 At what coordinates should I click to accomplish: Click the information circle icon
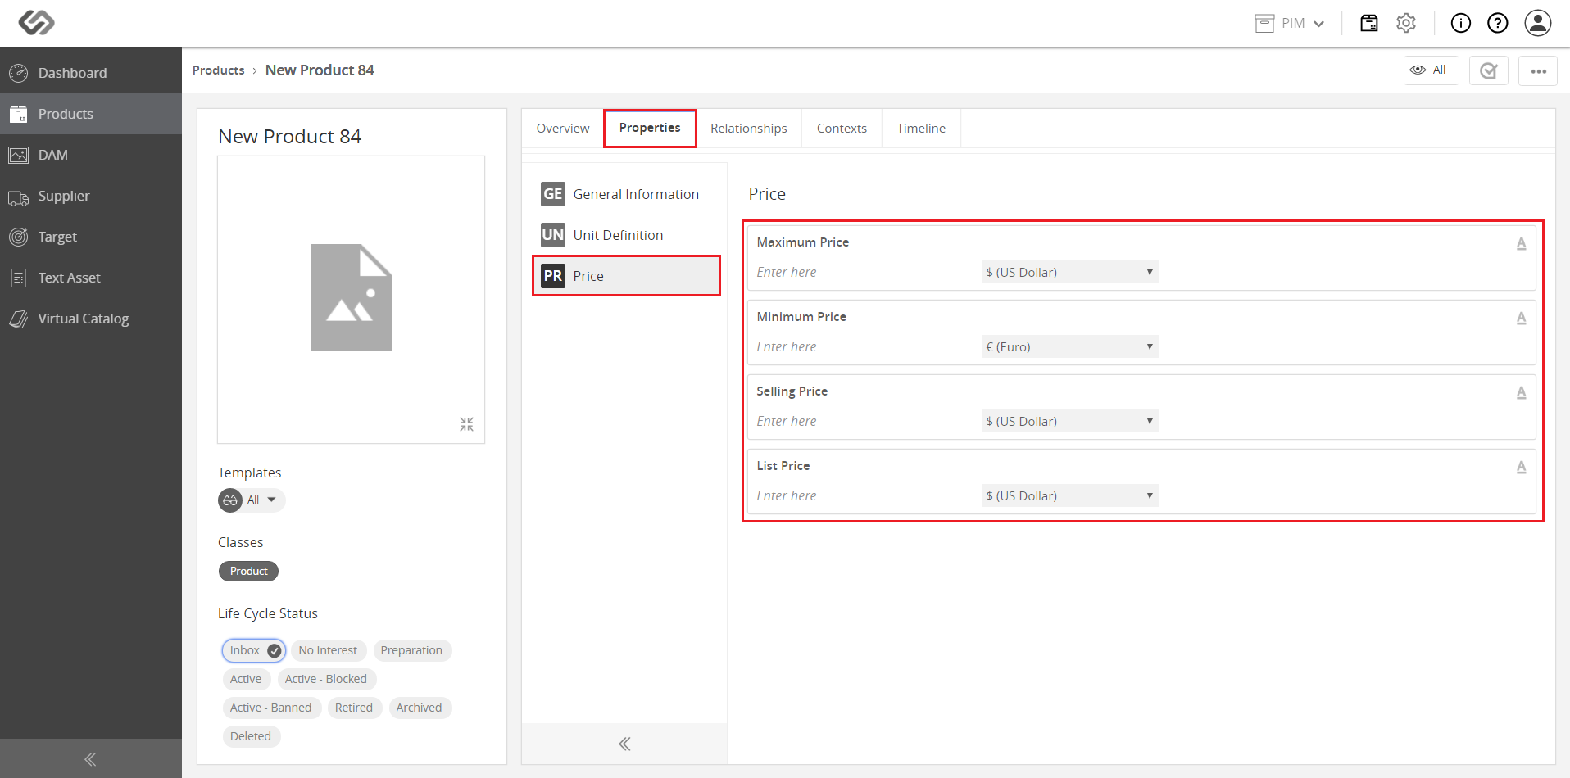click(x=1460, y=23)
